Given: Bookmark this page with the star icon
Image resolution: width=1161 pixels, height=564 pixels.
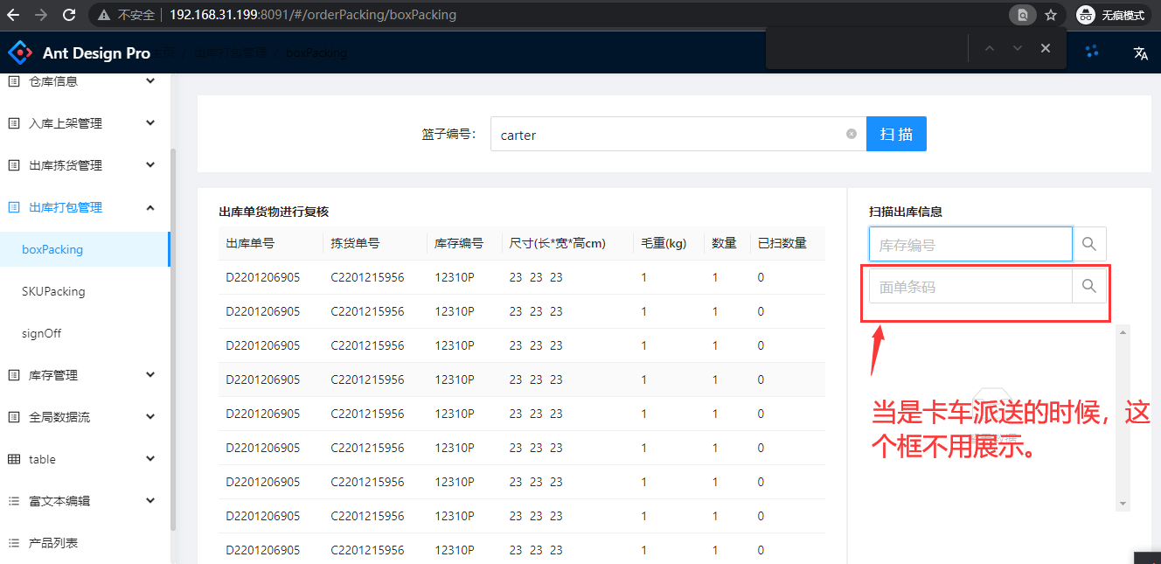Looking at the screenshot, I should [x=1050, y=15].
